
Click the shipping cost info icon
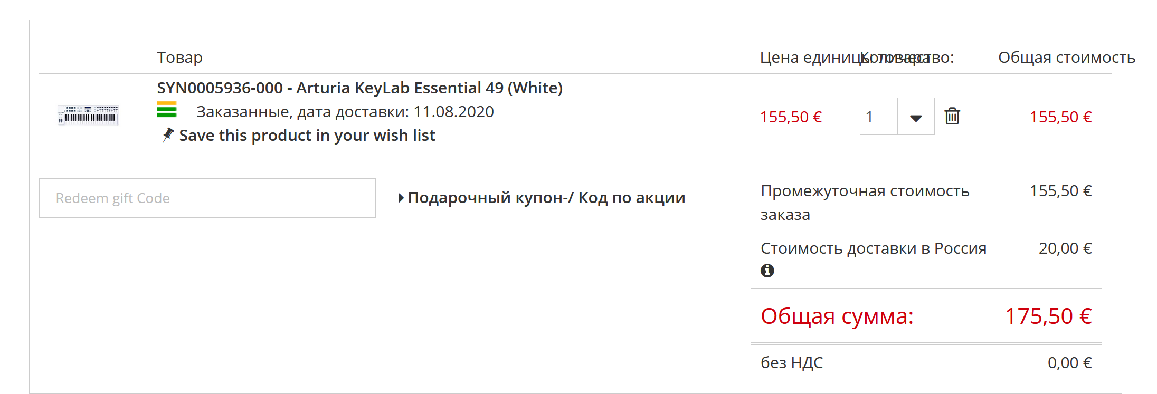[767, 271]
